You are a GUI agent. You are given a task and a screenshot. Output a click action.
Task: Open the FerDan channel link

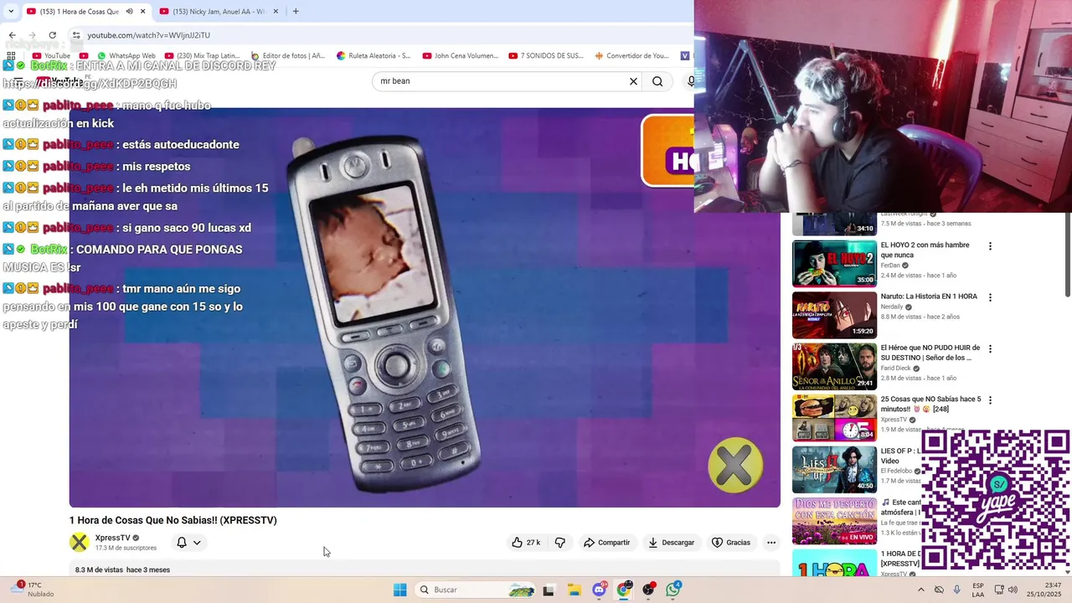pos(890,265)
